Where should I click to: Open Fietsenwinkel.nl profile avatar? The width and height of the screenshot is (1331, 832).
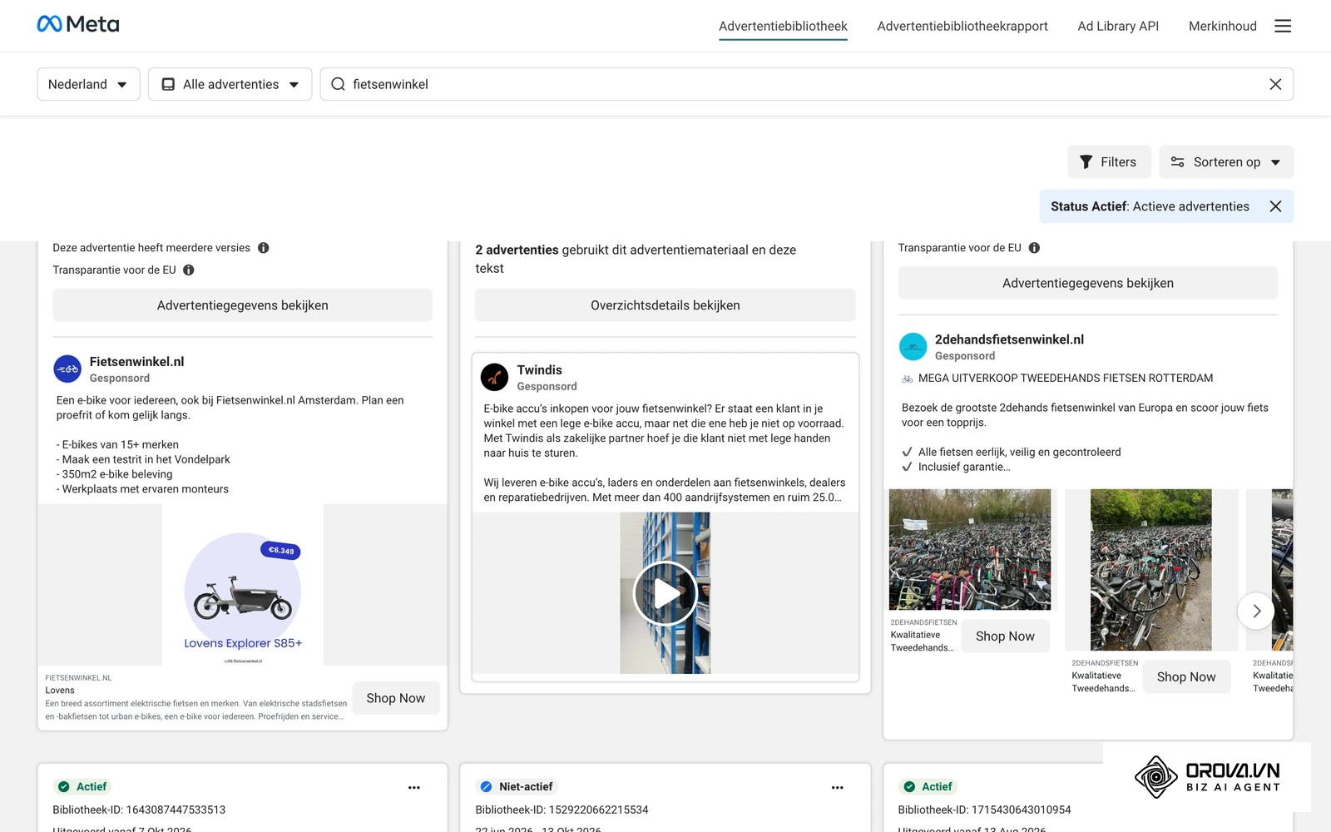point(67,369)
